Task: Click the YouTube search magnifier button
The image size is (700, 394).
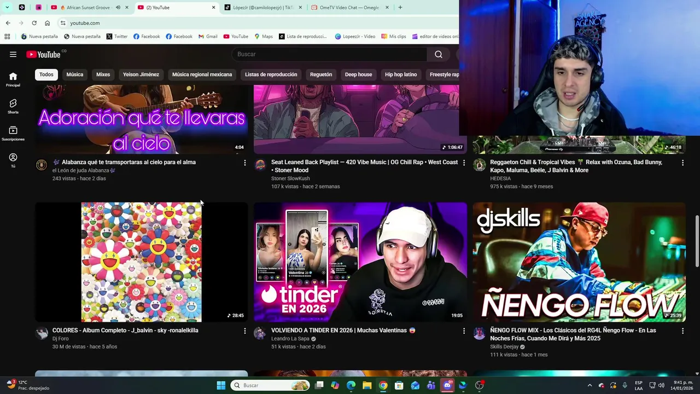Action: click(x=439, y=54)
